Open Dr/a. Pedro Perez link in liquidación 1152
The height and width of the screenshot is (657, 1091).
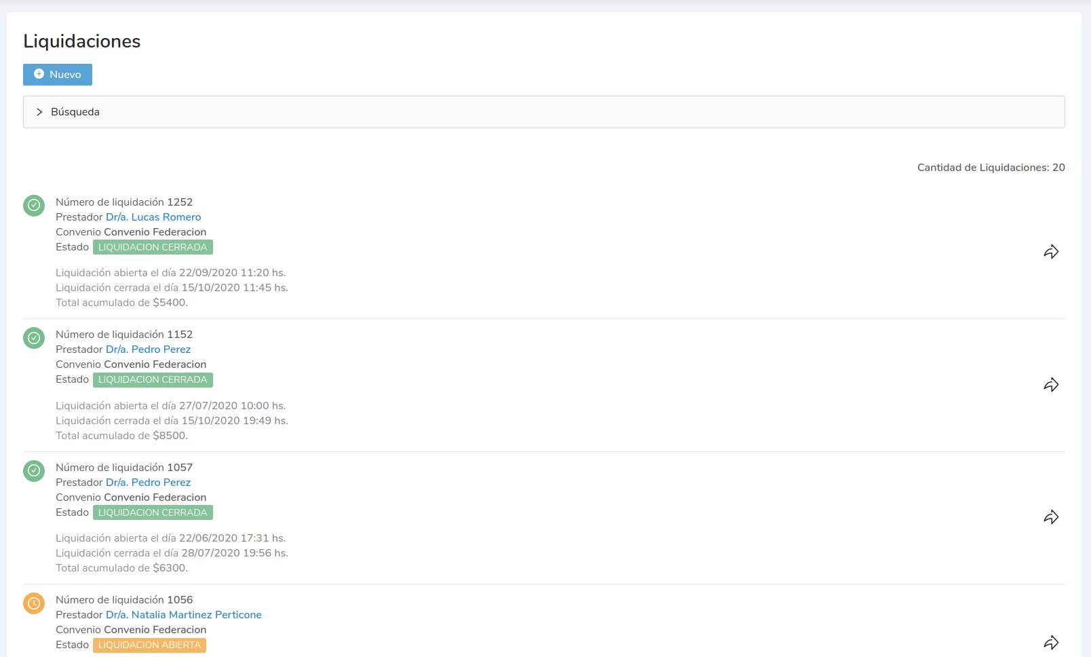(148, 350)
